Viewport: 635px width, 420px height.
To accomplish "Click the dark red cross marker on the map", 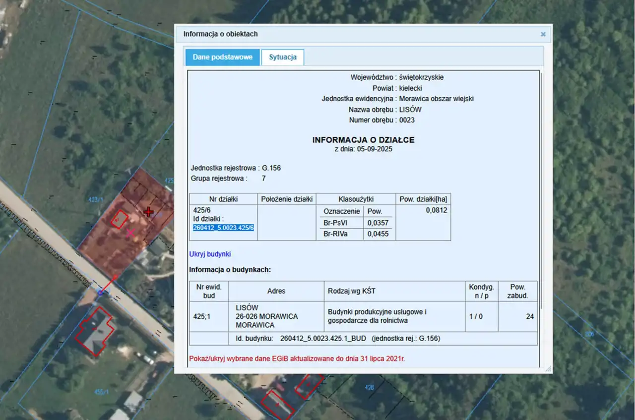I will [148, 212].
